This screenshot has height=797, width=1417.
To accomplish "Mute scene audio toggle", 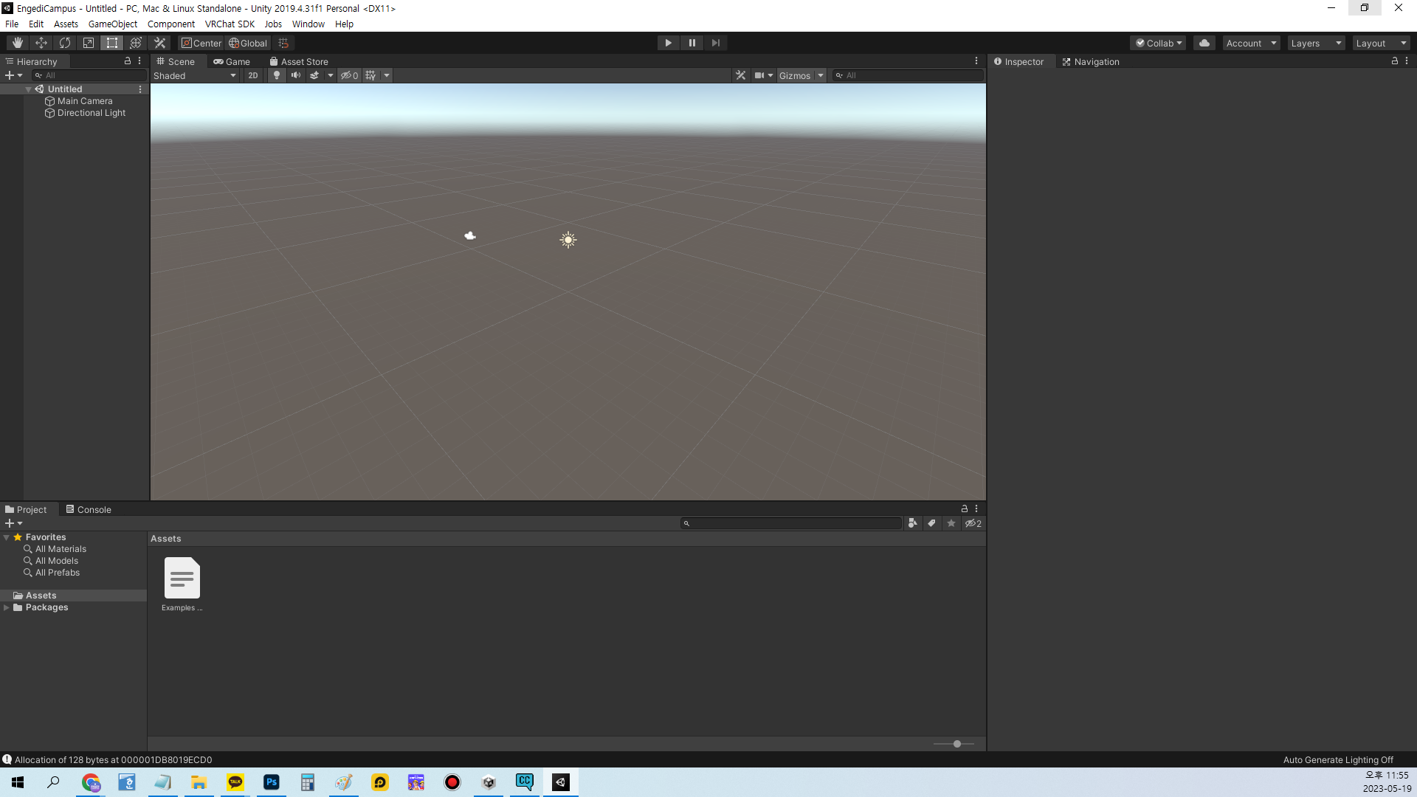I will 296,75.
